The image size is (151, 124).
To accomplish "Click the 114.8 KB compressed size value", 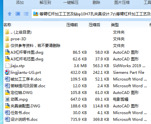I will pos(101,106).
